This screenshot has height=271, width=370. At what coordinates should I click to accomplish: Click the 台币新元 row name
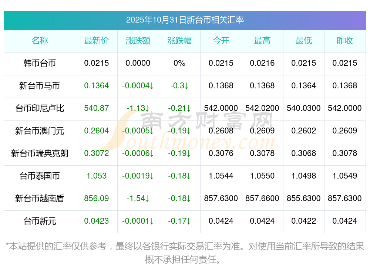(x=40, y=221)
